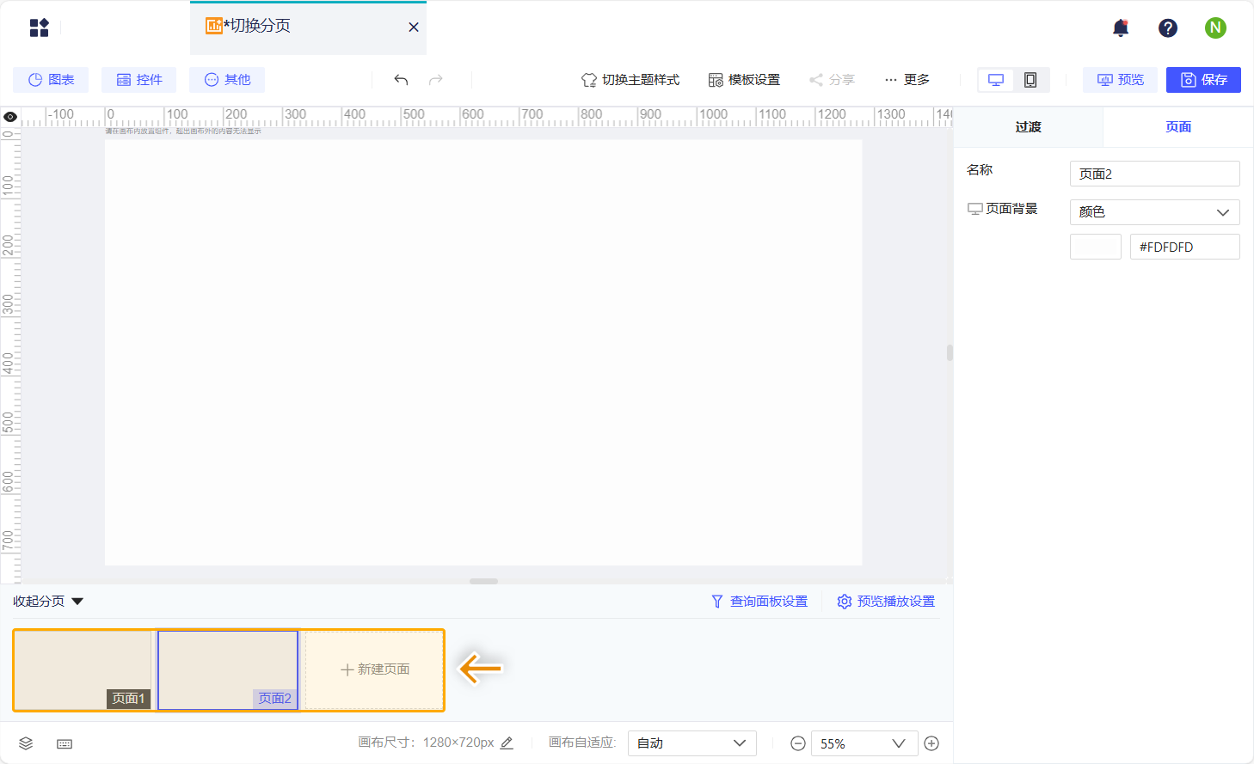Expand the 更多 more options menu
The image size is (1254, 764).
(x=907, y=80)
